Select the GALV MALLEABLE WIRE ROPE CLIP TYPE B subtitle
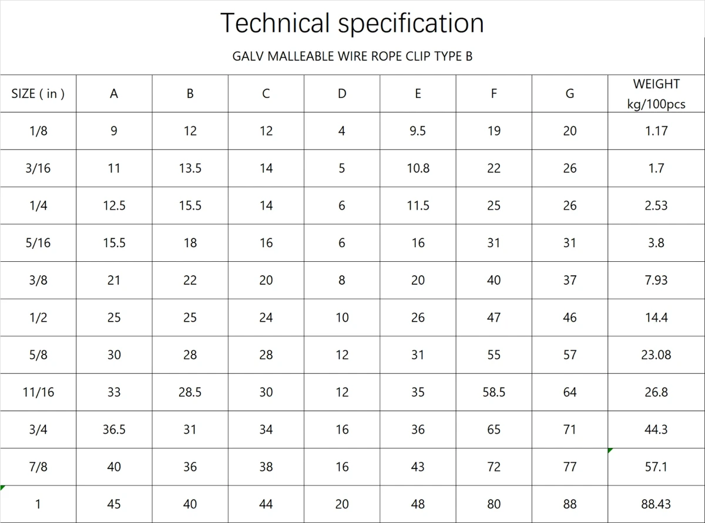The image size is (705, 523). click(x=352, y=57)
